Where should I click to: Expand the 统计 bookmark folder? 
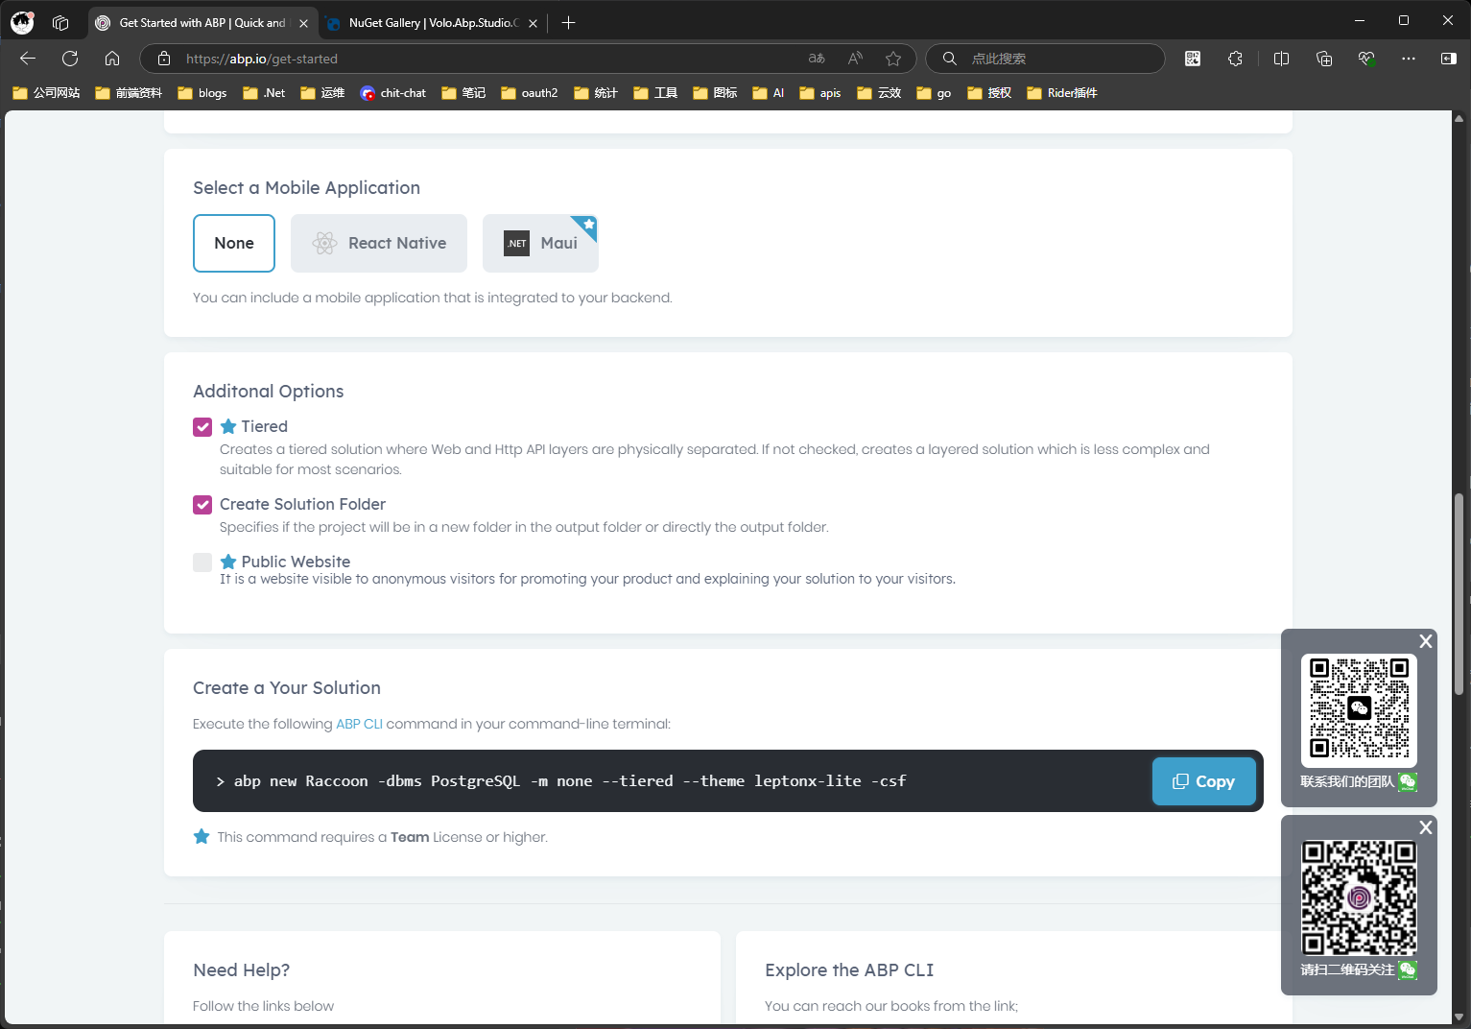pos(596,93)
